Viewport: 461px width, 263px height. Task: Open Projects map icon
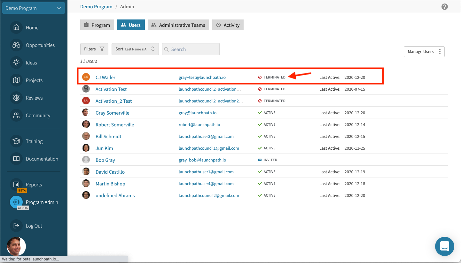16,80
